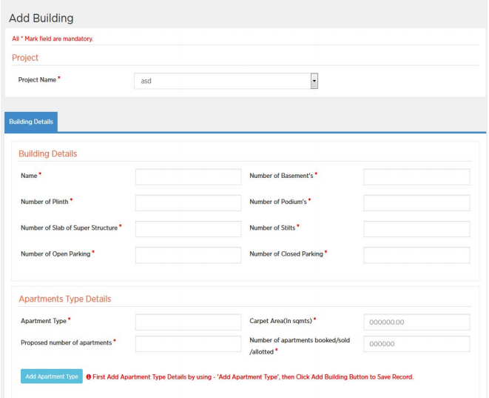489x398 pixels.
Task: Select the Proposed number of apartments field
Action: click(x=188, y=343)
